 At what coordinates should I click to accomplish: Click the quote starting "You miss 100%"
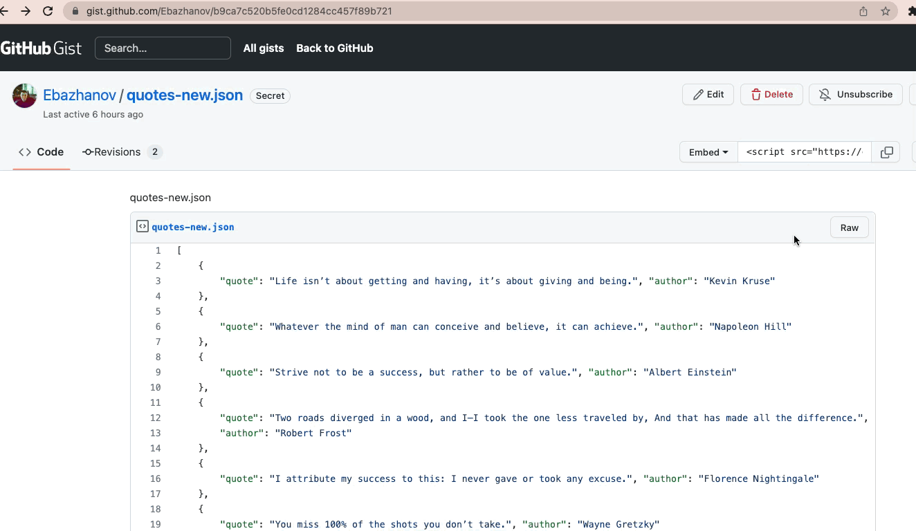click(390, 524)
